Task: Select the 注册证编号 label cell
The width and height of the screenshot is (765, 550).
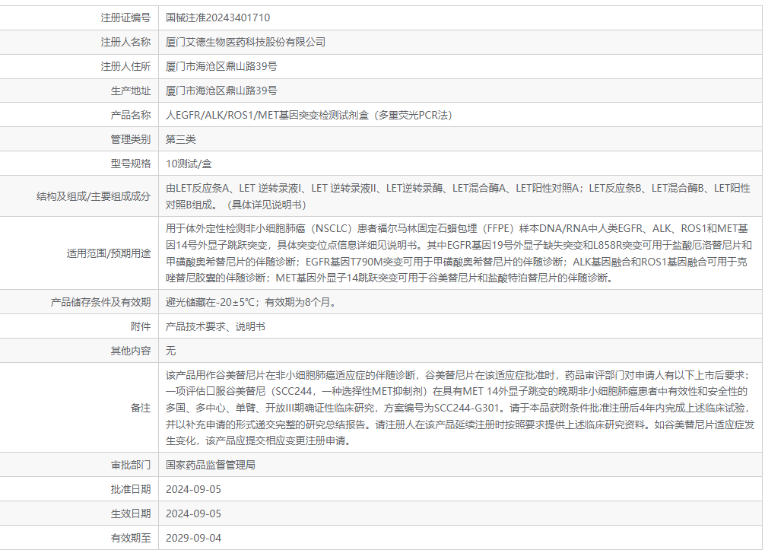Action: click(x=79, y=17)
